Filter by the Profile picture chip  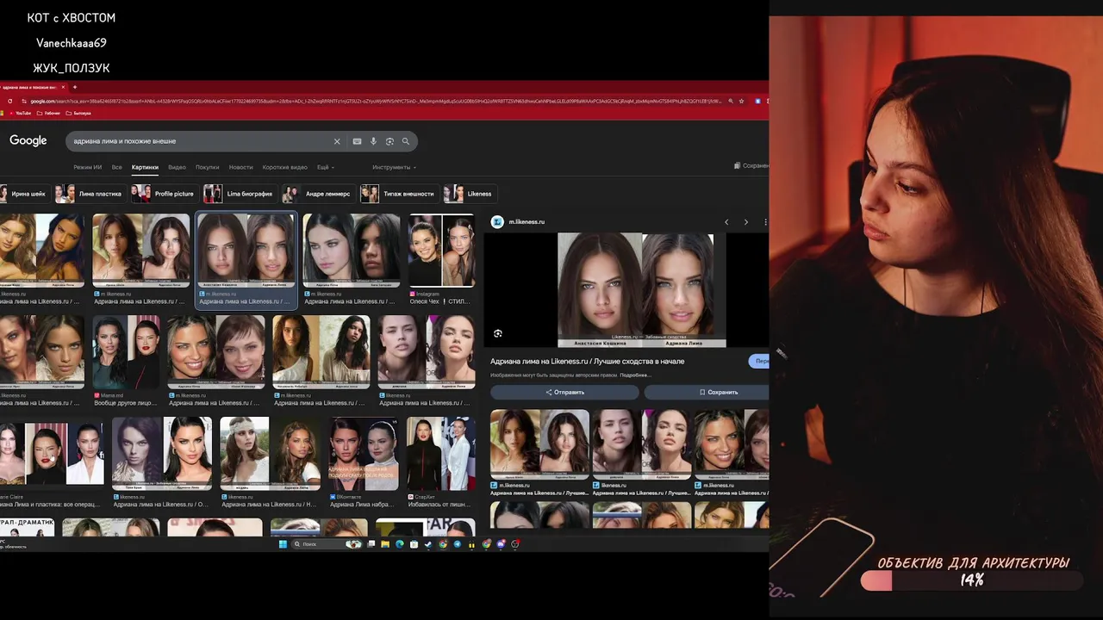pos(164,194)
